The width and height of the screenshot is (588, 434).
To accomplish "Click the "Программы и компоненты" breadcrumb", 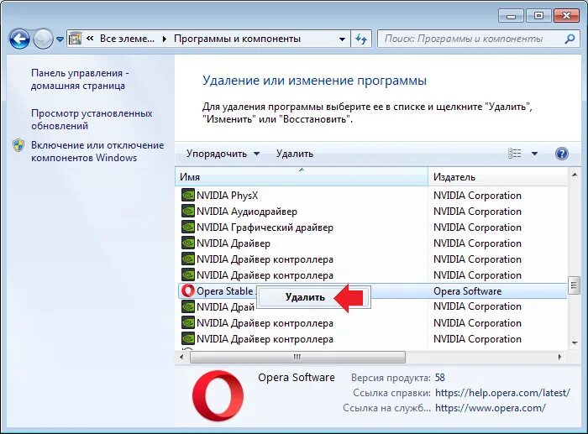I will click(x=238, y=39).
